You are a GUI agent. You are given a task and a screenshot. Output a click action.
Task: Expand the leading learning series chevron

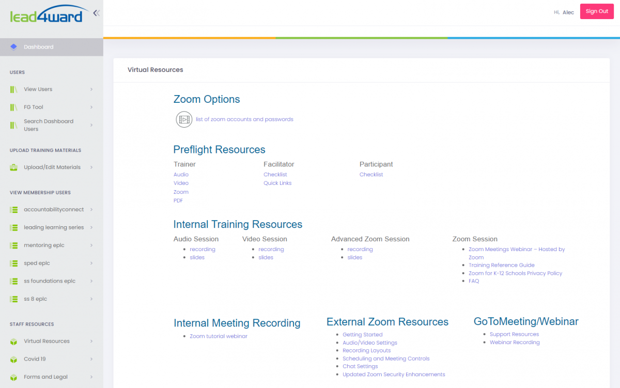click(x=91, y=227)
